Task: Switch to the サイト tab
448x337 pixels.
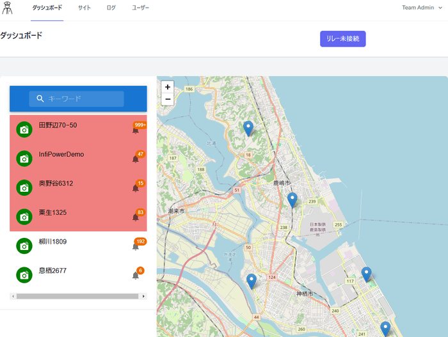Action: [x=84, y=8]
